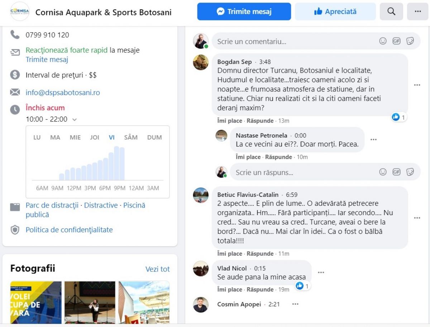The height and width of the screenshot is (327, 430).
Task: Insert emoji in the reply box
Action: click(x=383, y=172)
